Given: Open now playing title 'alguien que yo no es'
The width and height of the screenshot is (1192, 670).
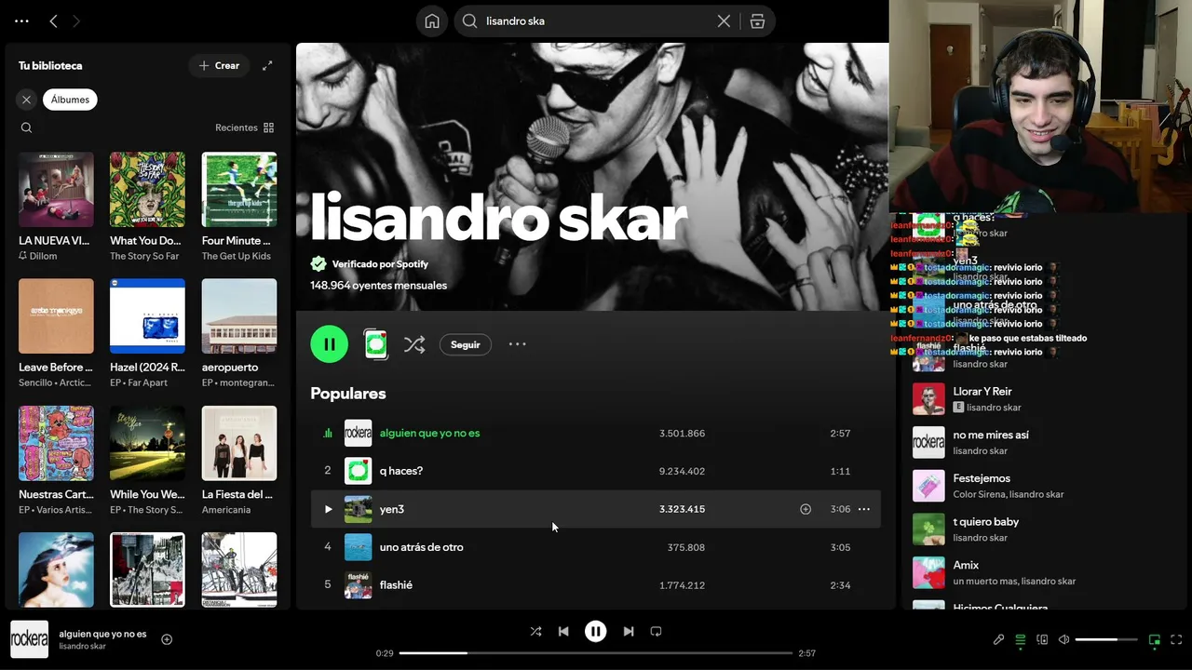Looking at the screenshot, I should coord(102,634).
